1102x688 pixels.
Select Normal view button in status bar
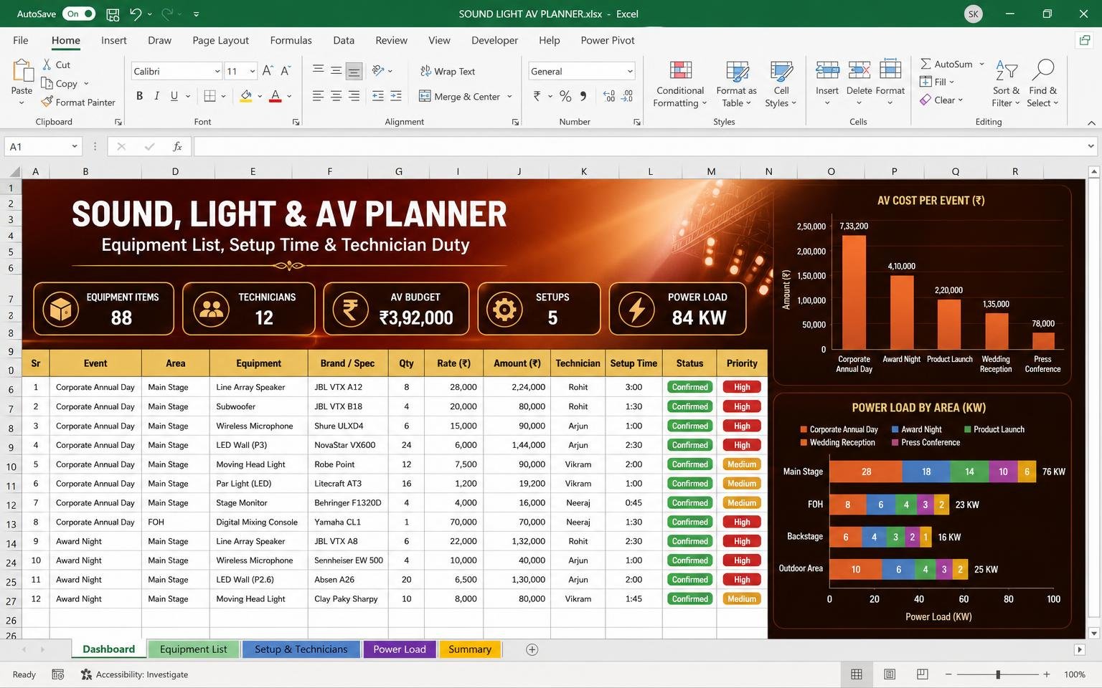[x=857, y=674]
